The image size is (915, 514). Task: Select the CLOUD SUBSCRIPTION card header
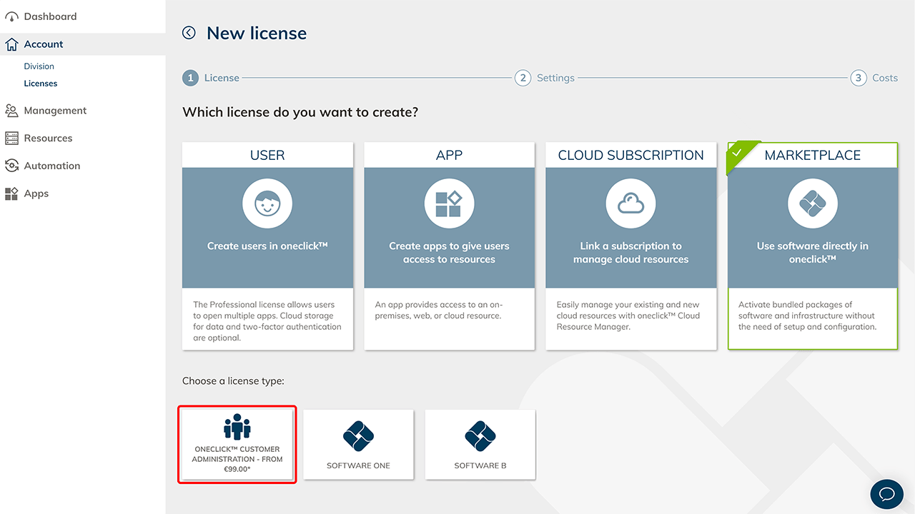coord(630,155)
